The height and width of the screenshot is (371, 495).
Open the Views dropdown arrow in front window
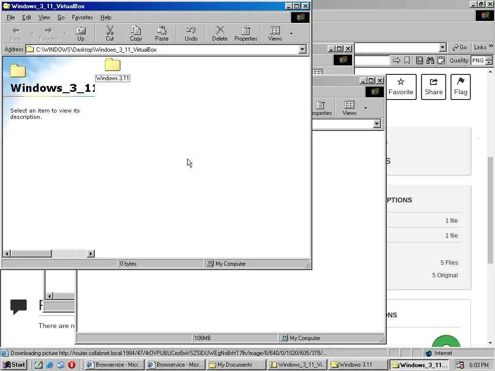point(291,33)
